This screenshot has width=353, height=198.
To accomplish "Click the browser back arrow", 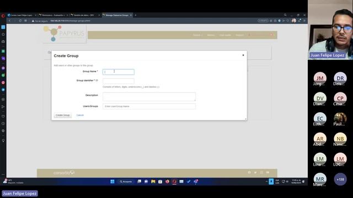I will coord(9,21).
